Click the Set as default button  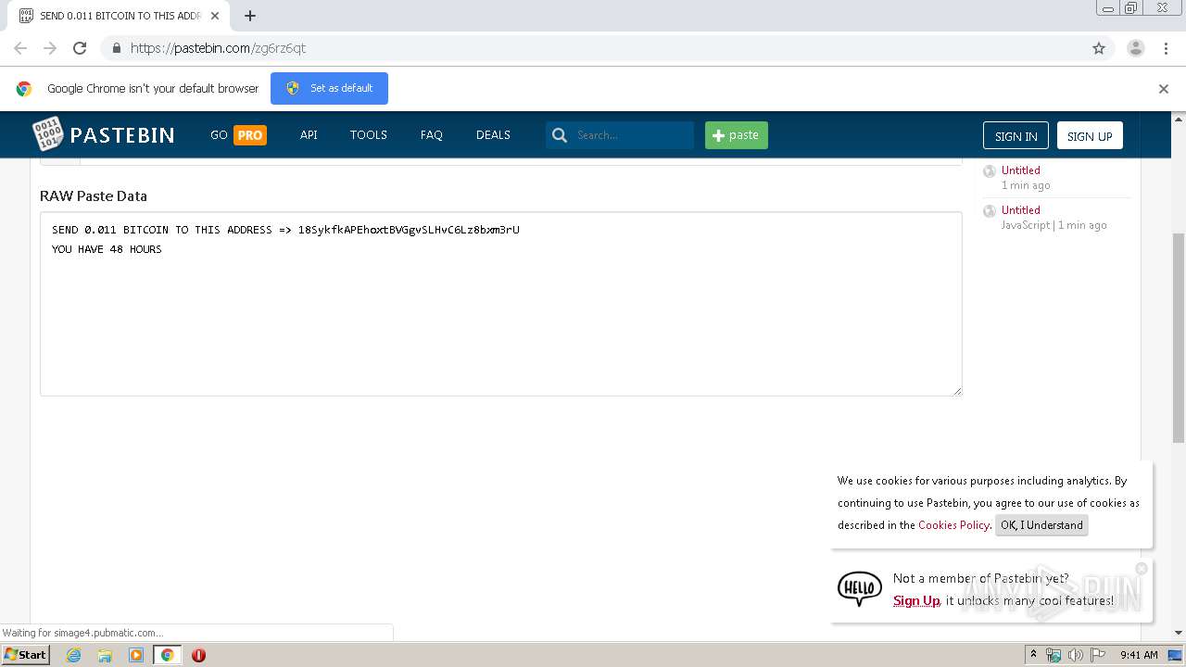[329, 88]
